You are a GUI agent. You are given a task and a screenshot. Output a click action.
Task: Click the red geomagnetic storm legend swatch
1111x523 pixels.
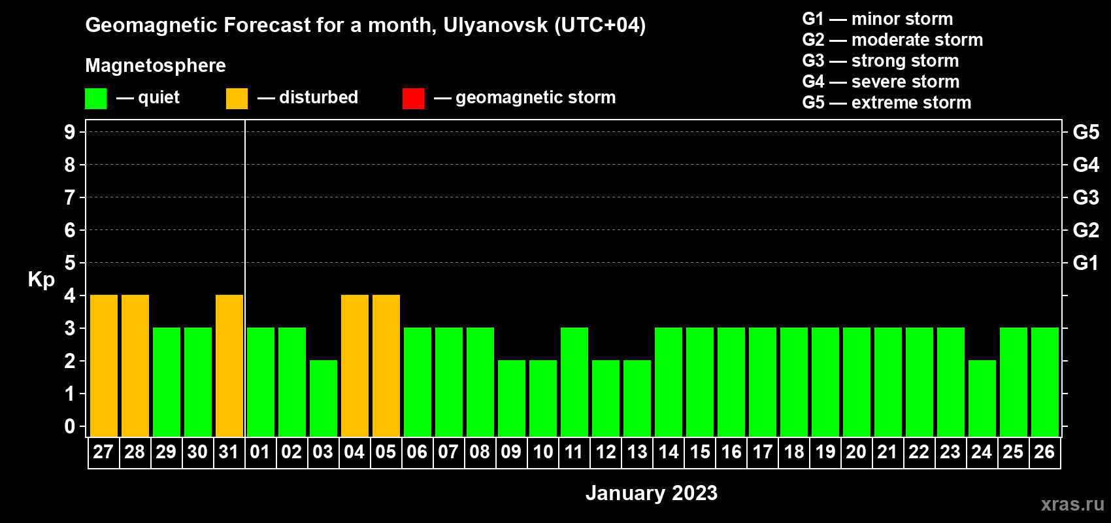click(413, 99)
